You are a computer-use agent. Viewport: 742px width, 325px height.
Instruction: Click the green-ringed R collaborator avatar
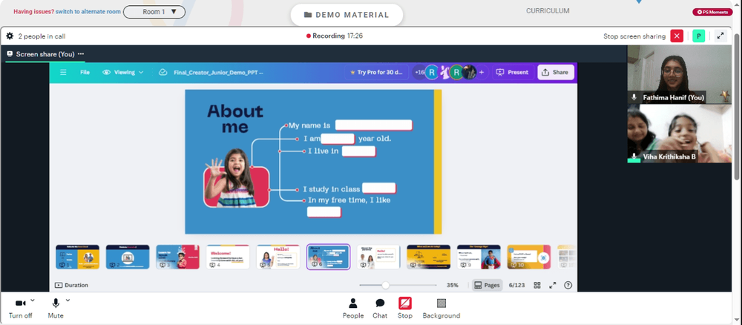pyautogui.click(x=456, y=73)
